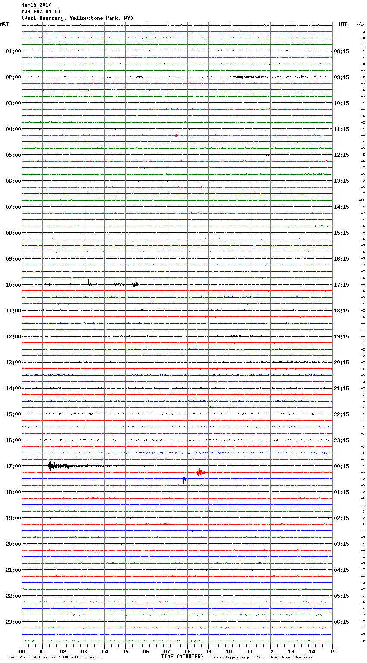Screen dimensions: 367x663
Task: Click the 05:15 UTC time label
Action: pyautogui.click(x=342, y=596)
